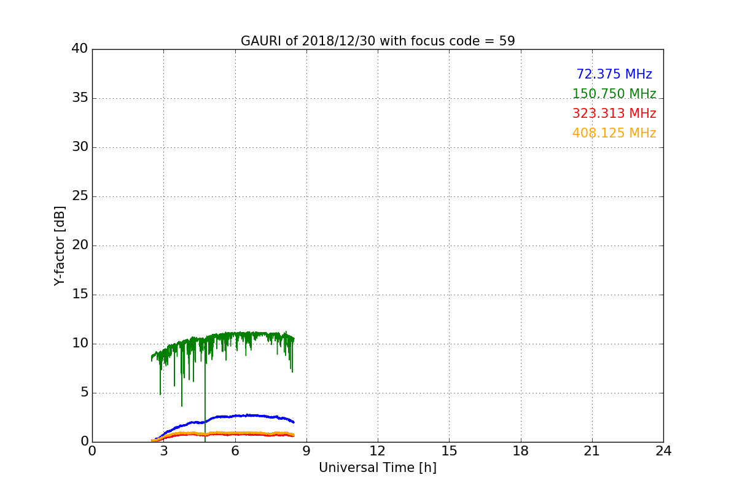Screen dimensions: 737x491
Task: Click the x-axis tick label '12'
Action: pyautogui.click(x=378, y=451)
